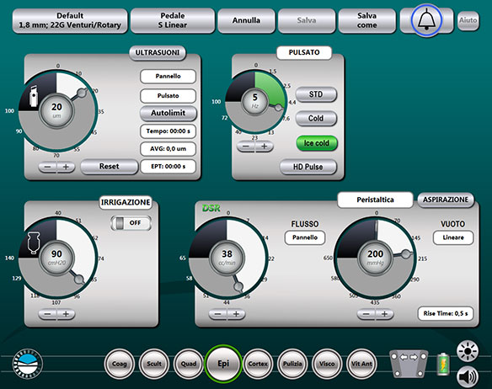Image resolution: width=492 pixels, height=389 pixels.
Task: Toggle the irrigation OFF switch
Action: click(x=131, y=223)
